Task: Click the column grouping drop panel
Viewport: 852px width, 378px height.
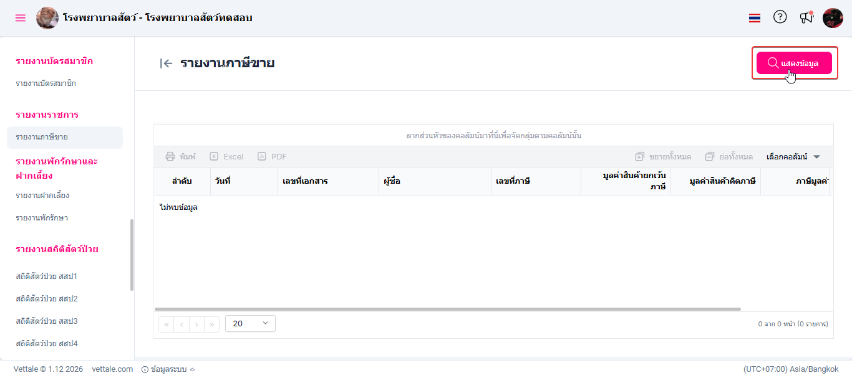Action: pos(493,135)
